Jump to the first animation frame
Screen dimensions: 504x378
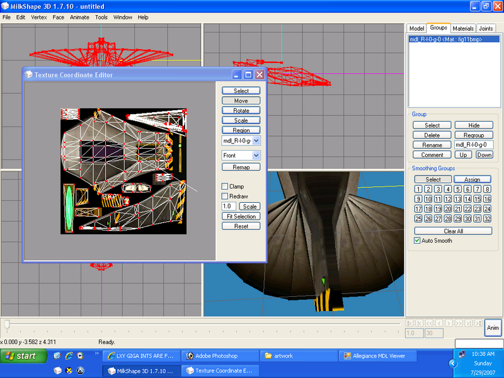pyautogui.click(x=411, y=323)
